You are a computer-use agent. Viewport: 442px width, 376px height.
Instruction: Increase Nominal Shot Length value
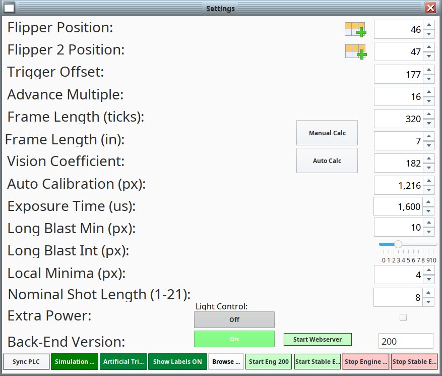(428, 293)
